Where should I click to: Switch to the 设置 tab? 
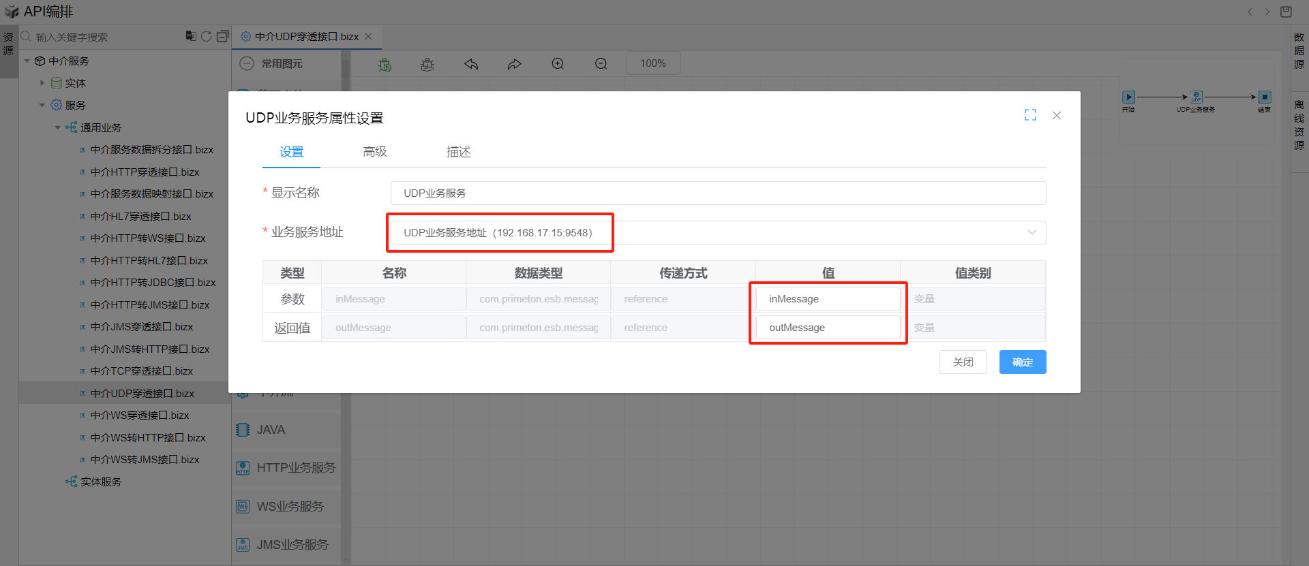pyautogui.click(x=291, y=152)
